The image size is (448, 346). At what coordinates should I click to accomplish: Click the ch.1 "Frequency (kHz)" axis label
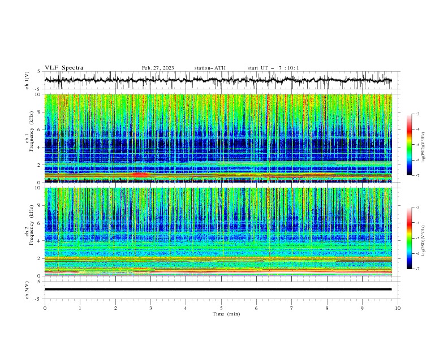coord(32,132)
